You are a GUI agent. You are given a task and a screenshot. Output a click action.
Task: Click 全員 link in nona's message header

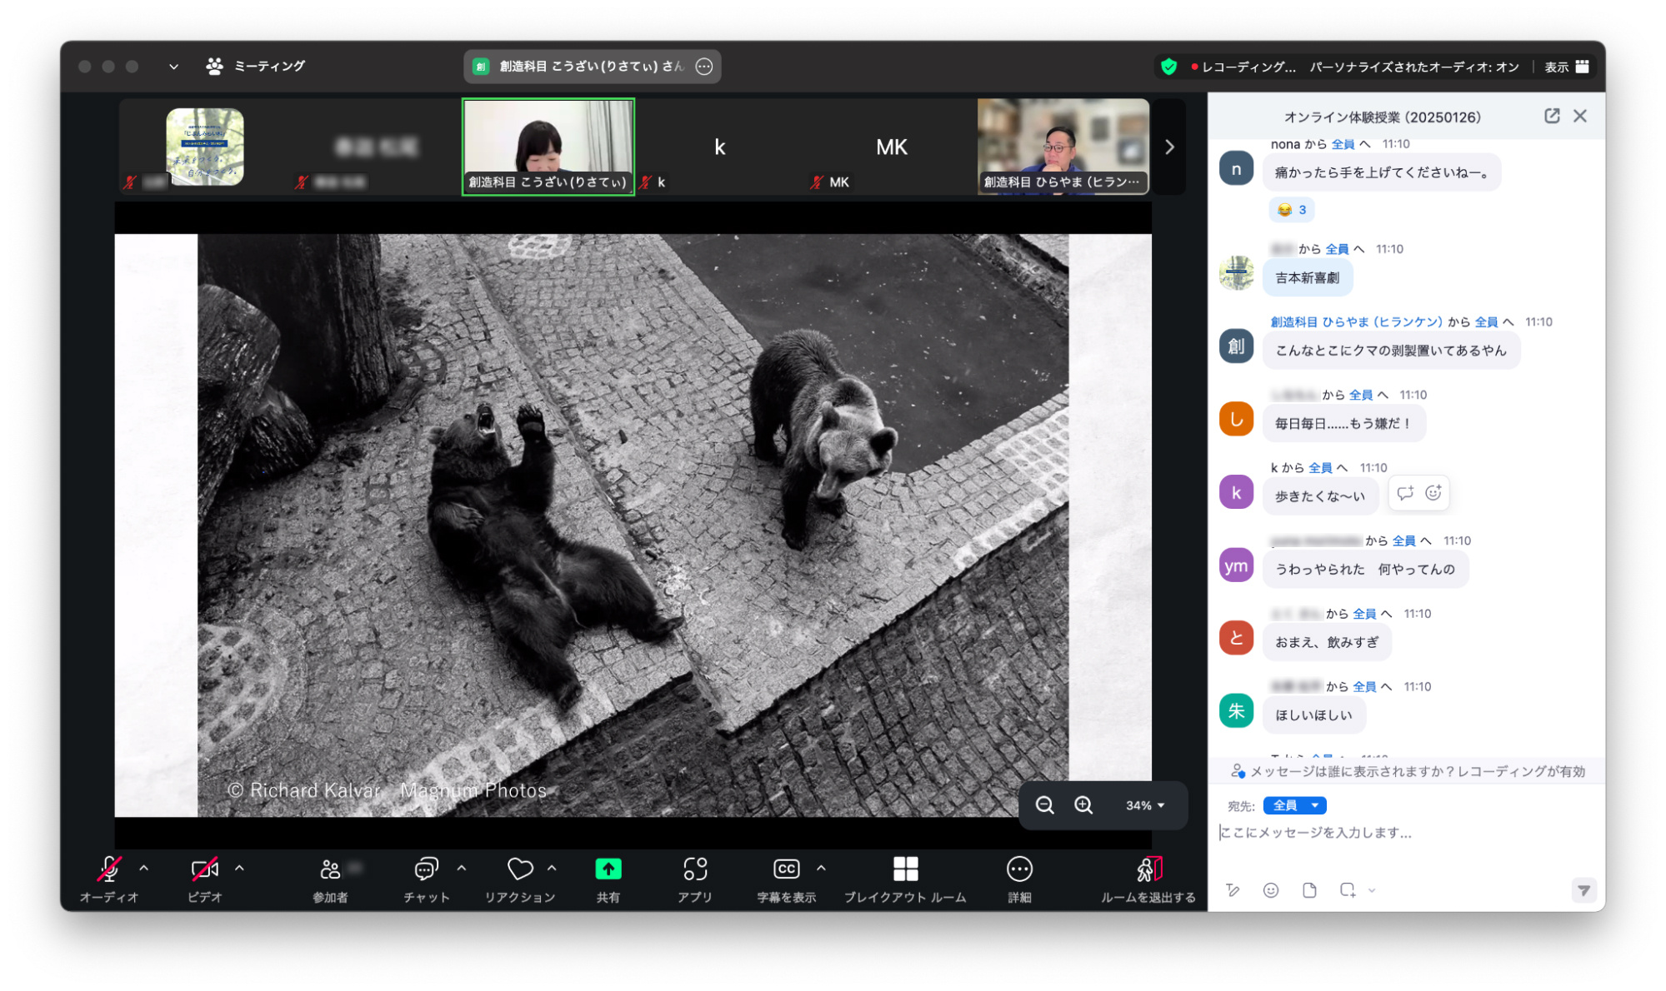tap(1343, 144)
